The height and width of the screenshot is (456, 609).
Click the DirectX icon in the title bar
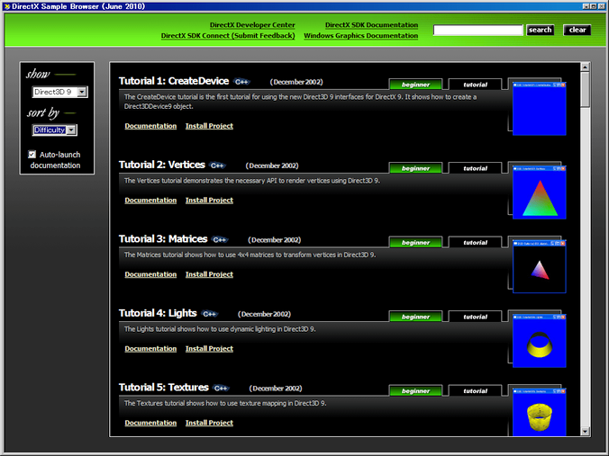point(6,6)
